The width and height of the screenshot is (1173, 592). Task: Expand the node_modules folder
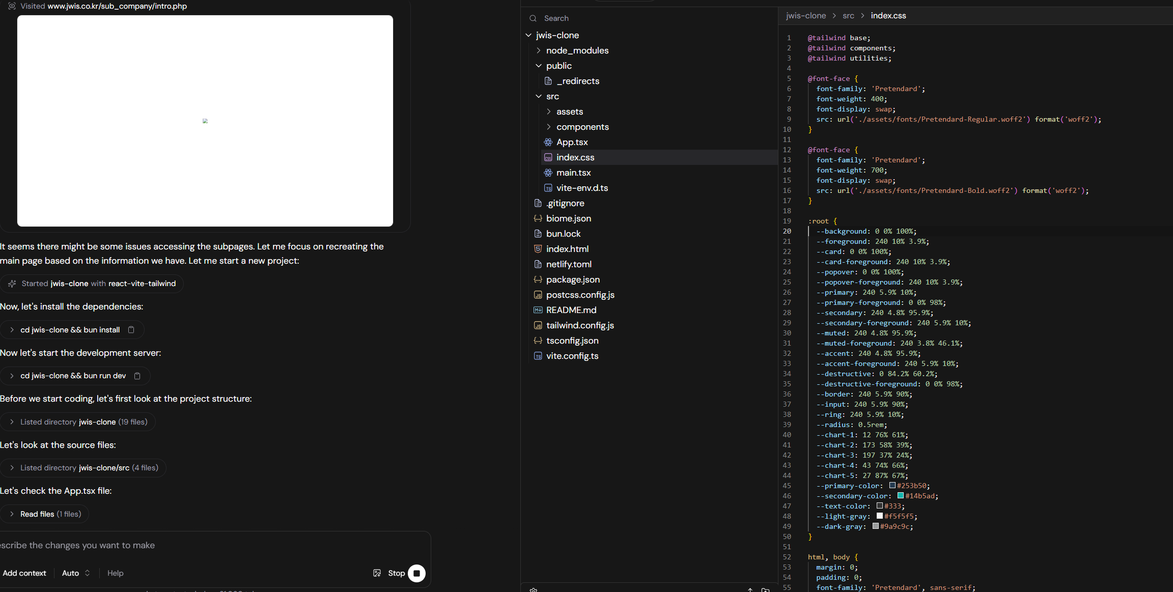click(539, 50)
